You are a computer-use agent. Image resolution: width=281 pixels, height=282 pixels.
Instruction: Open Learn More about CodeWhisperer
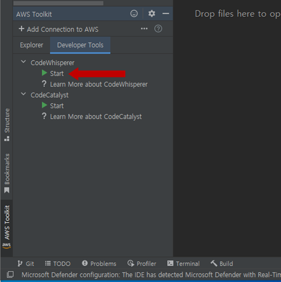[99, 84]
